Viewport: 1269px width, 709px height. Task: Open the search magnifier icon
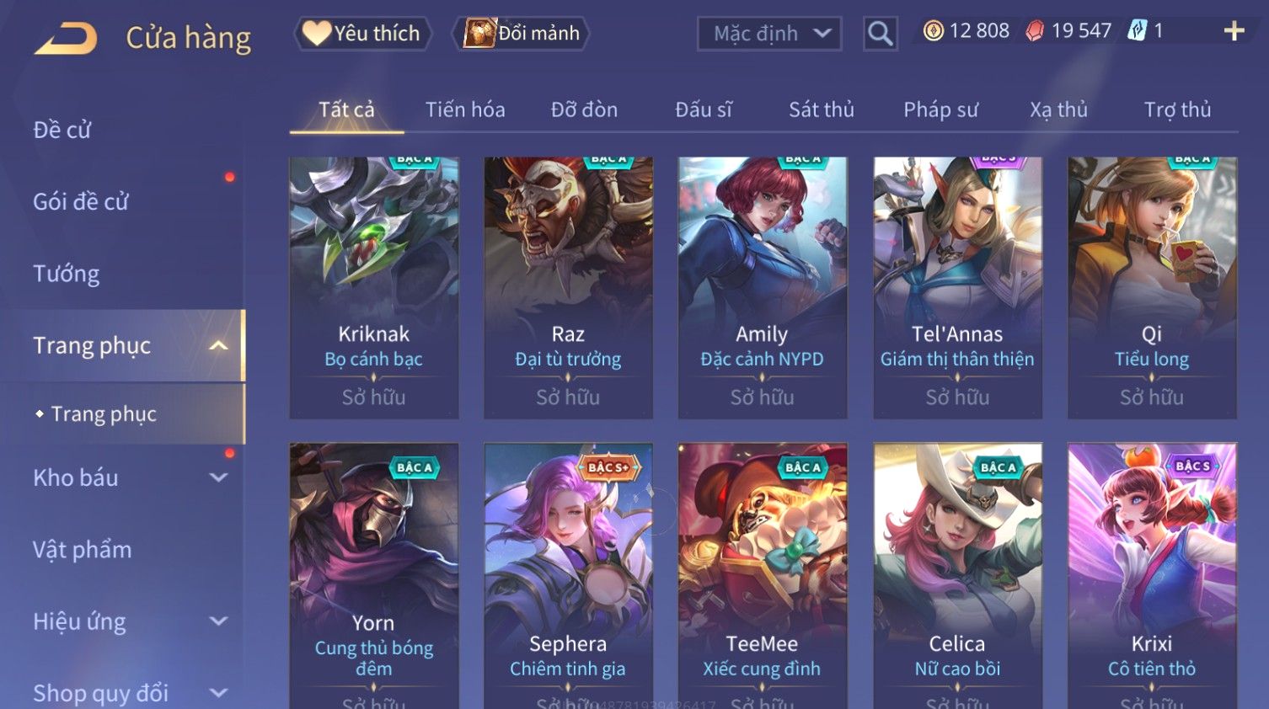pos(881,34)
